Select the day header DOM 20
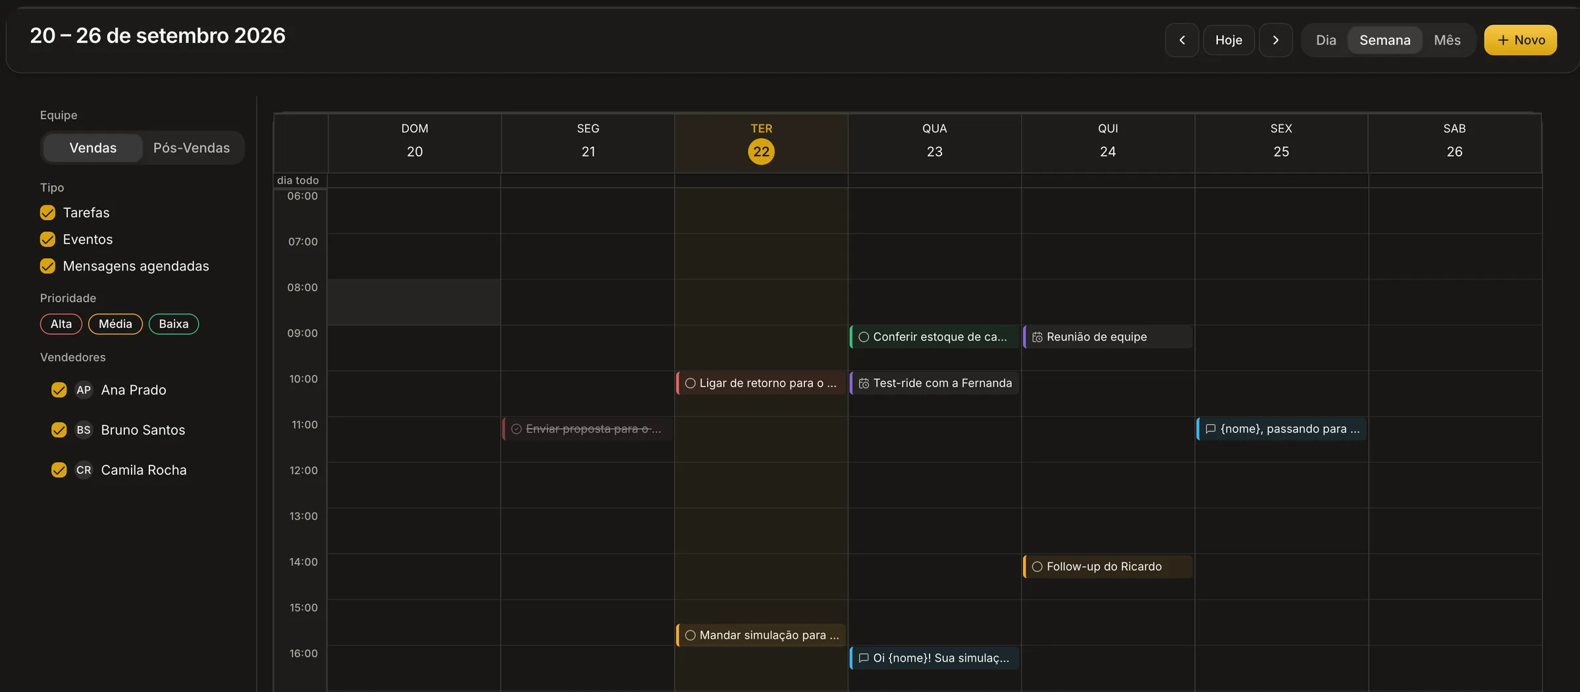 click(x=415, y=143)
